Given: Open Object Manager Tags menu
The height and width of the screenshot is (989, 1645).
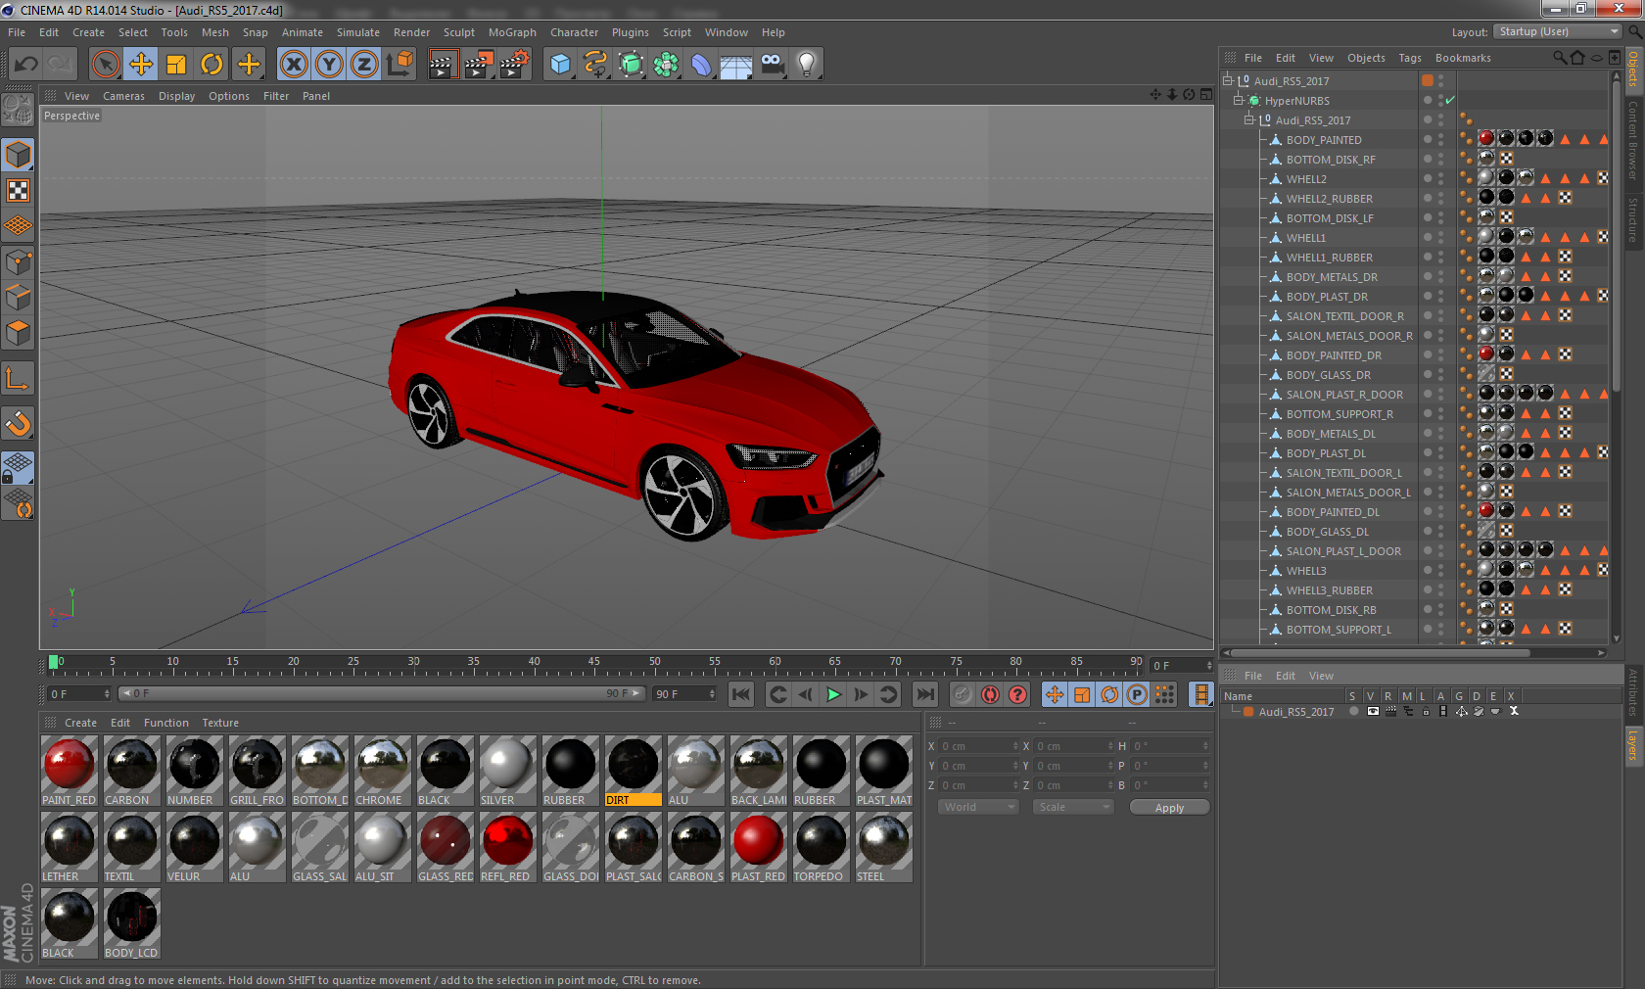Looking at the screenshot, I should click(x=1409, y=58).
